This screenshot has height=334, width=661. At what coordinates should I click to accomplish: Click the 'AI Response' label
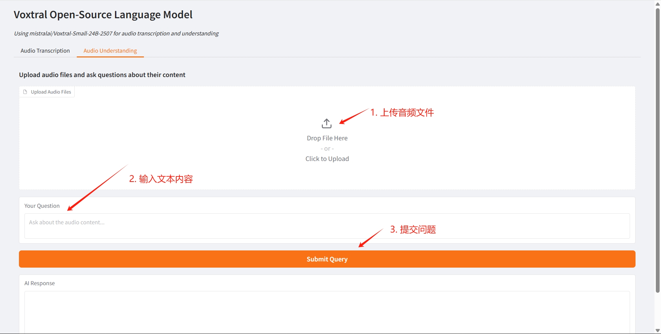pyautogui.click(x=40, y=283)
